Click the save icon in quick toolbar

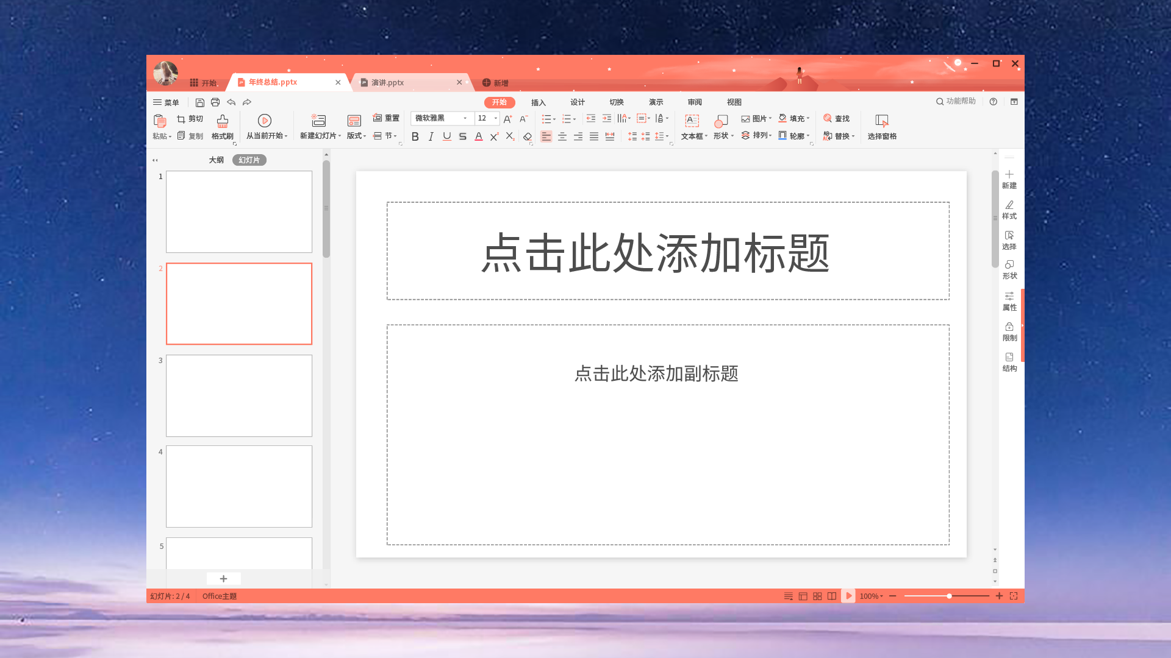click(x=199, y=102)
